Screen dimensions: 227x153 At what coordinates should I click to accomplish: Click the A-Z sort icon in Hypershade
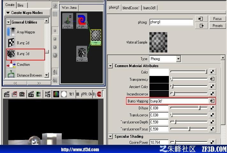[x=55, y=72]
